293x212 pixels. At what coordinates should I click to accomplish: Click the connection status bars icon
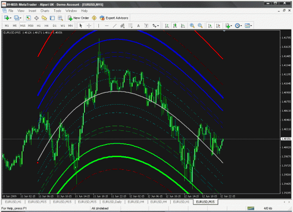251,208
